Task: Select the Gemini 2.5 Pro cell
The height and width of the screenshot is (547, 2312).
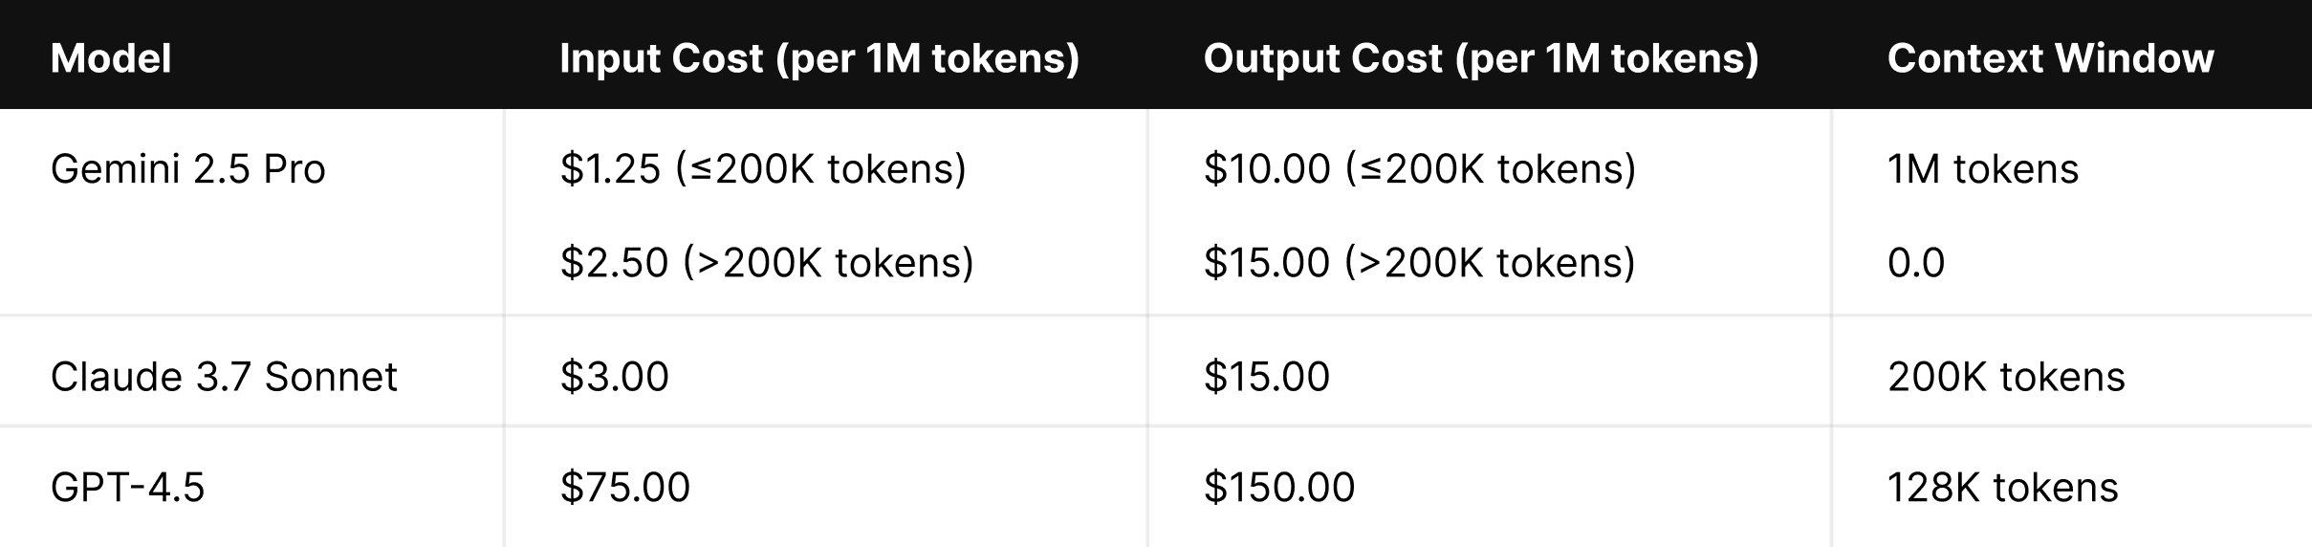Action: click(188, 169)
